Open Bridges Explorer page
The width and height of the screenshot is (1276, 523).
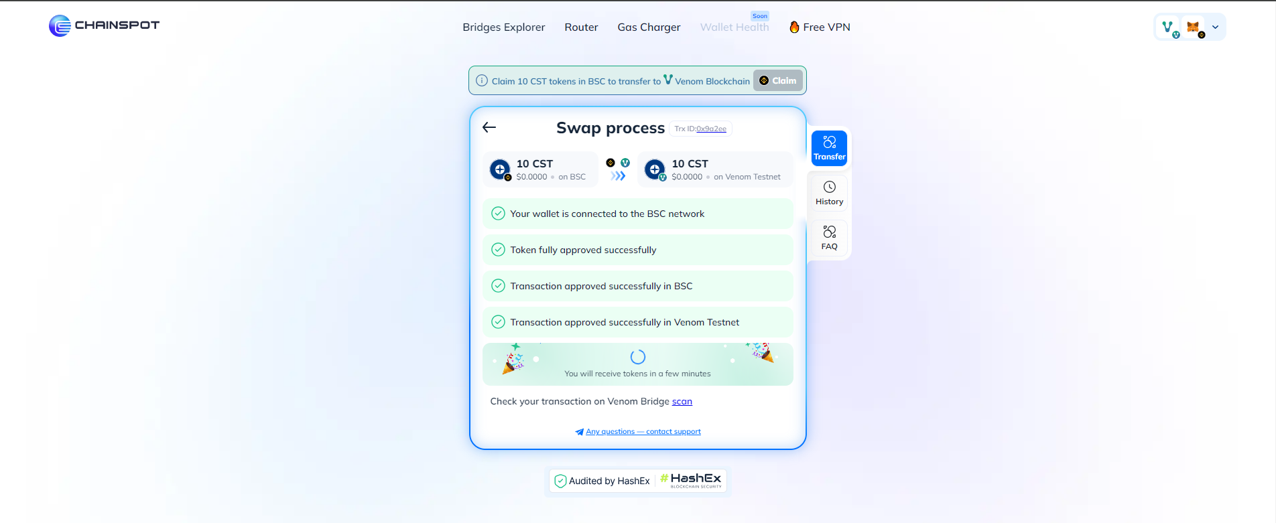pos(503,27)
